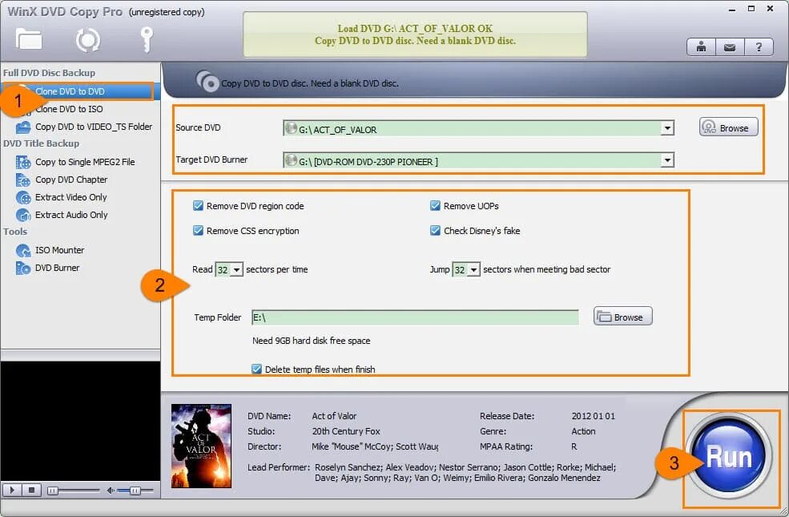
Task: Click the '20th Century Fox' studio text
Action: [x=346, y=431]
